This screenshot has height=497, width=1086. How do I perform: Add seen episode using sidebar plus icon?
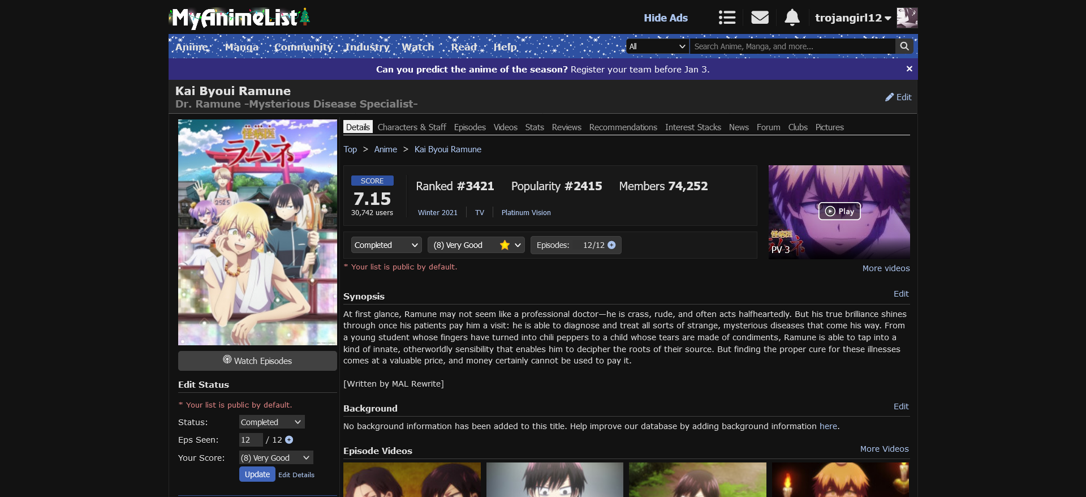coord(289,440)
